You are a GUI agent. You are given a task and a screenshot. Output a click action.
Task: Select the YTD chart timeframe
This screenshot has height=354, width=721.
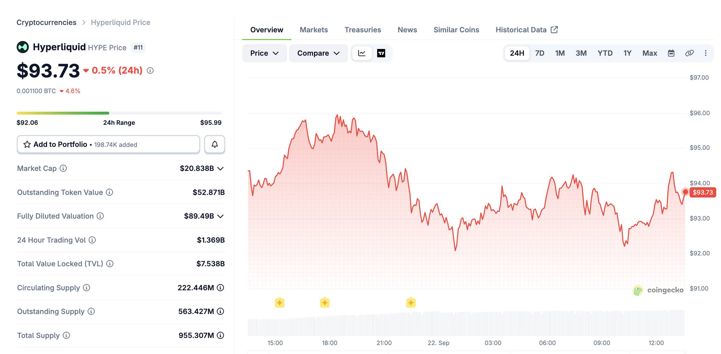[605, 53]
